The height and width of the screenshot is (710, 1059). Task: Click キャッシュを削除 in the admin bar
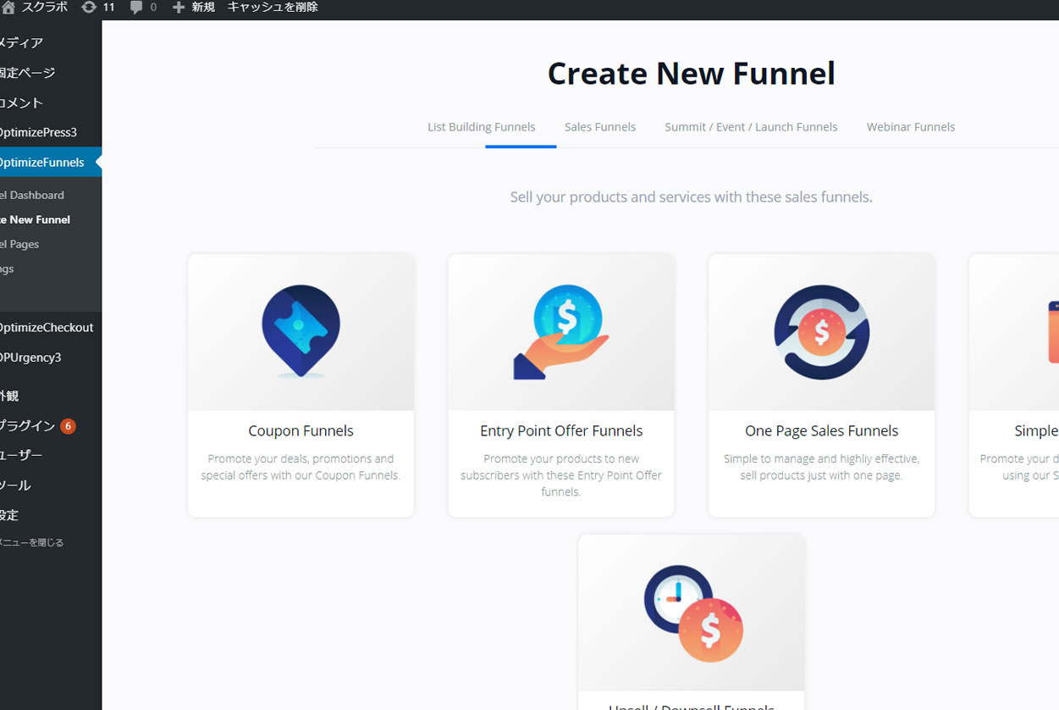273,8
